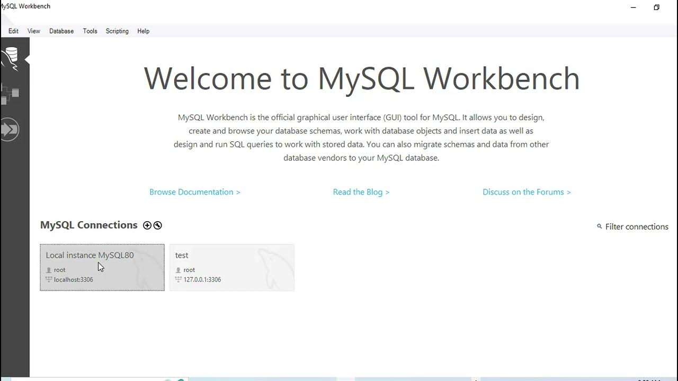The width and height of the screenshot is (678, 381).
Task: Click root user on test tile
Action: pyautogui.click(x=189, y=270)
